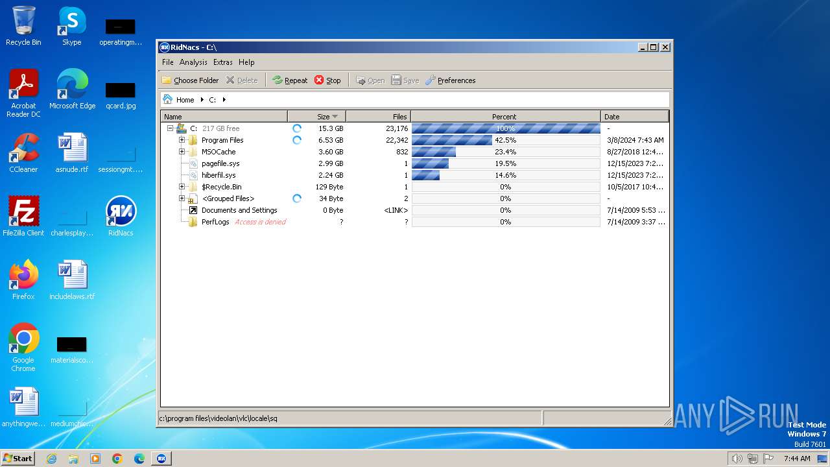Click the PerfLogs folder icon

[x=193, y=222]
